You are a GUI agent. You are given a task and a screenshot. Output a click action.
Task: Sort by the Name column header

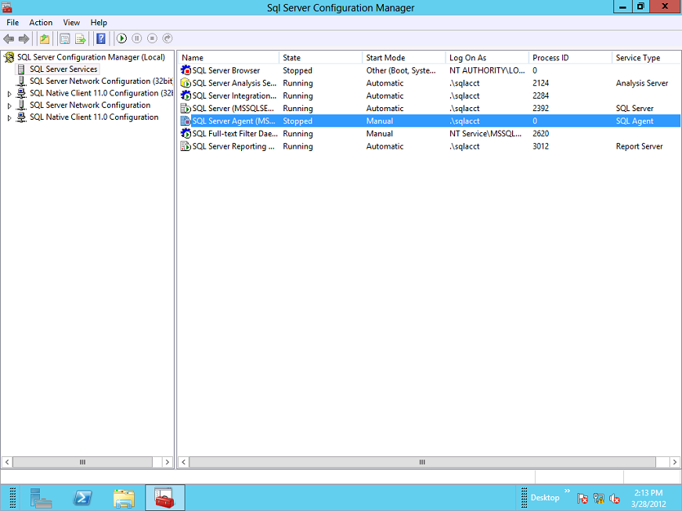[229, 58]
